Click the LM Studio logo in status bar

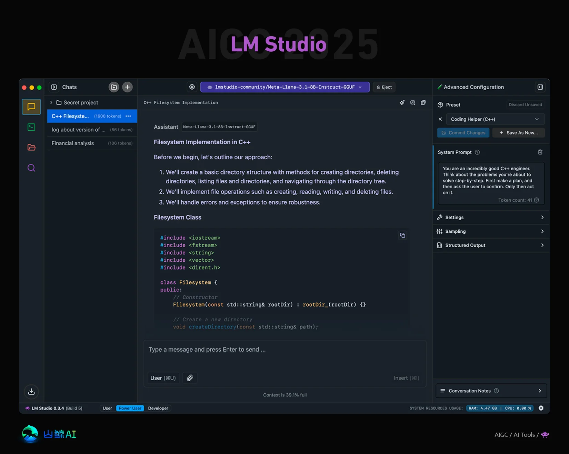pos(27,408)
